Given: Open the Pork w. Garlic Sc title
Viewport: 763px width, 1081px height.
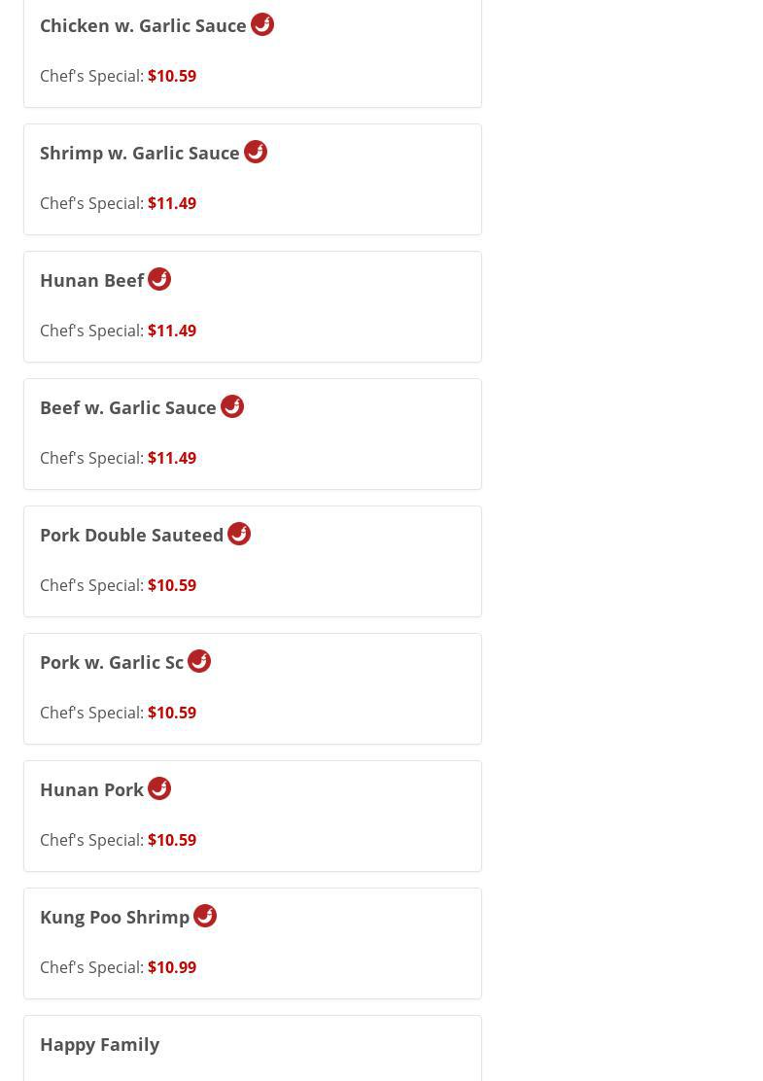Looking at the screenshot, I should pos(111,663).
